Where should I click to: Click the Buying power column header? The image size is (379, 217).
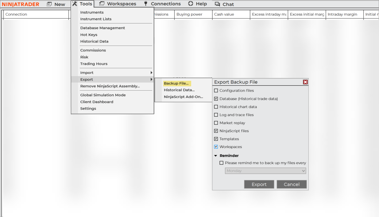[x=193, y=14]
